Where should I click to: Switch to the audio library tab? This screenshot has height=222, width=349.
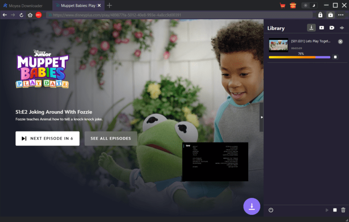point(342,28)
